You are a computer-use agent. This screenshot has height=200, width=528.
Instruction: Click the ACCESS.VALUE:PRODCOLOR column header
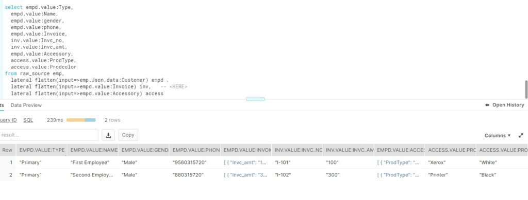(502, 150)
